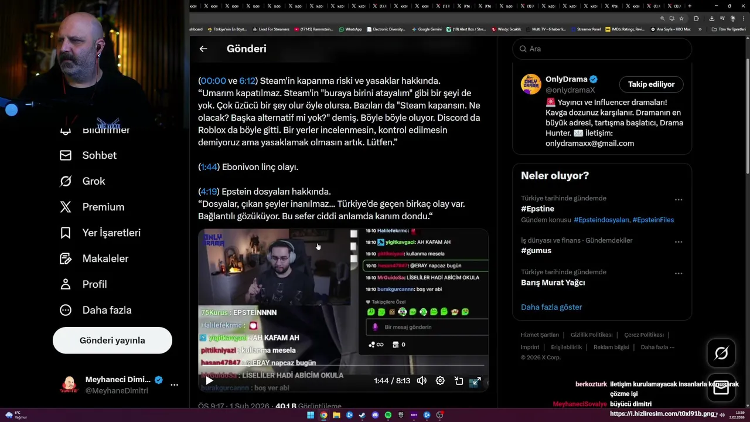Open the Gizlilik Politikası footer link
This screenshot has height=422, width=750.
[x=591, y=335]
